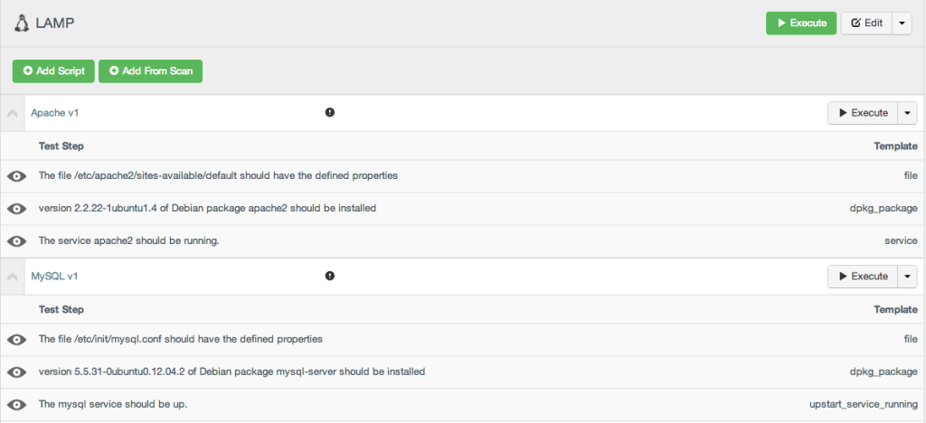Toggle eye for mysql service should be up
The image size is (926, 423).
[17, 405]
